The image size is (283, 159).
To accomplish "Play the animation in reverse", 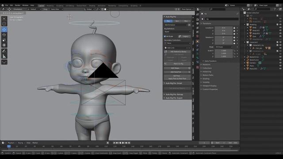I will pos(120,143).
